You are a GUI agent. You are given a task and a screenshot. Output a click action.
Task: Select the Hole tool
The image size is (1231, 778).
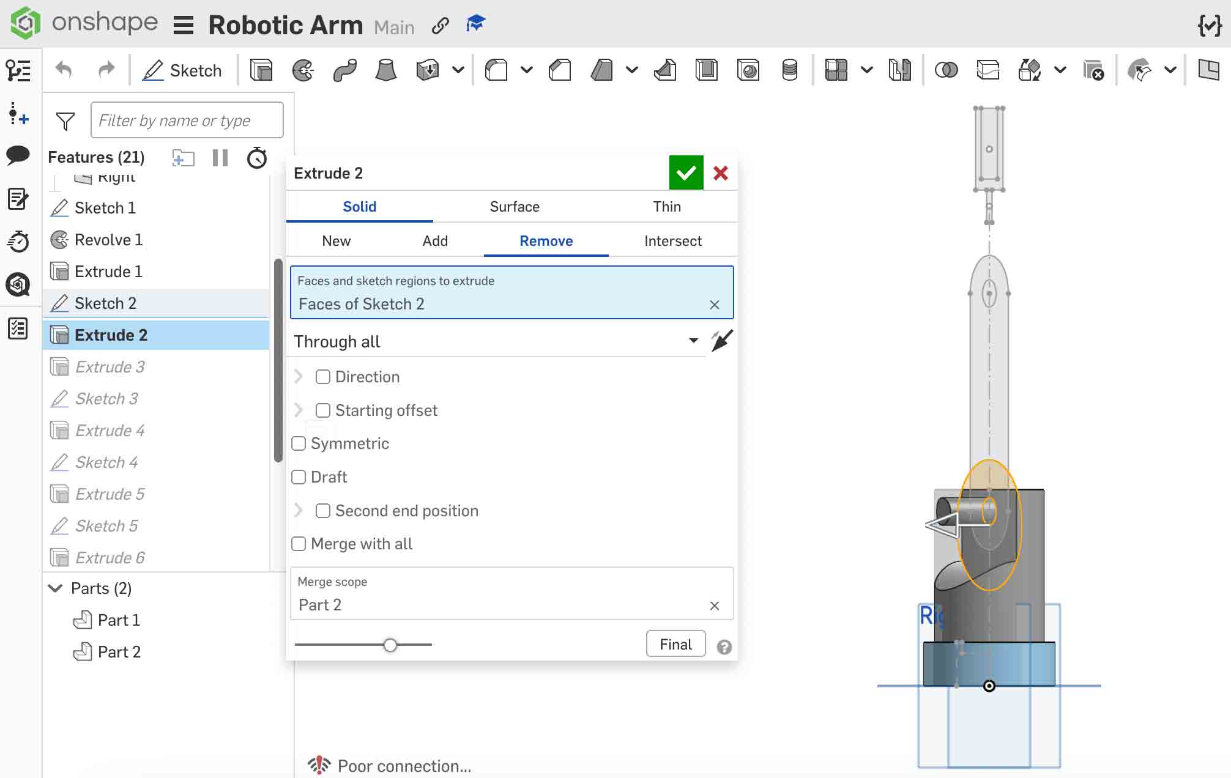[x=748, y=70]
